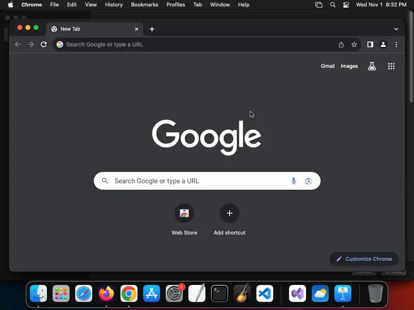The image size is (414, 310).
Task: Open the Profiles menu
Action: (x=175, y=5)
